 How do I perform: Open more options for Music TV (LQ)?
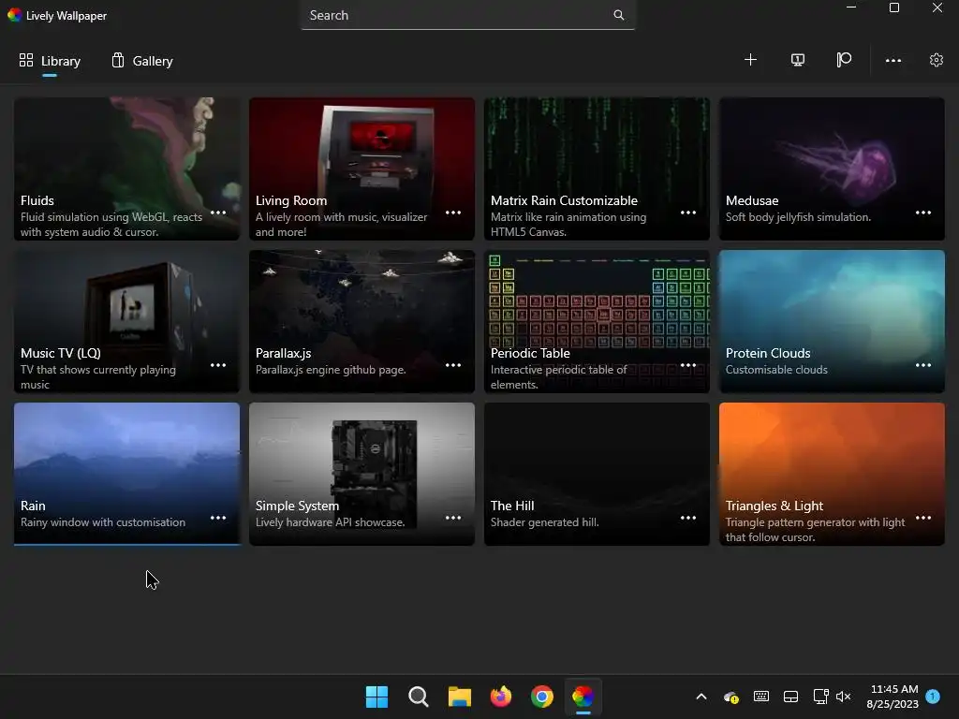[x=218, y=365]
